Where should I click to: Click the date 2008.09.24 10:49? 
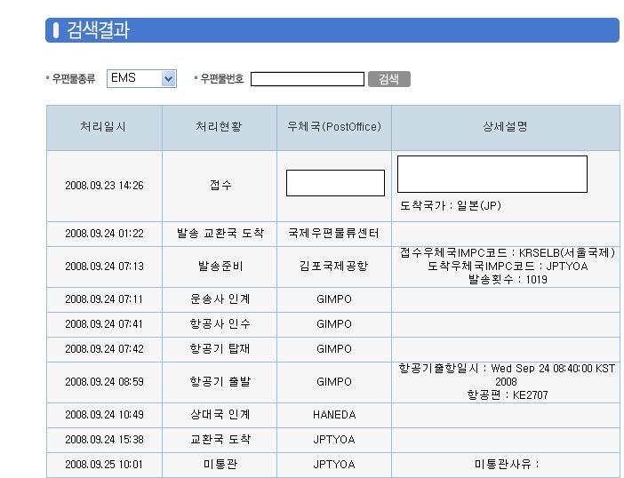pos(104,415)
